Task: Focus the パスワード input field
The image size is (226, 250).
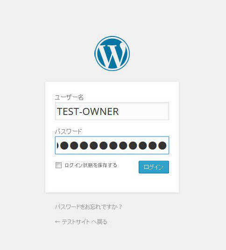Action: [x=112, y=145]
